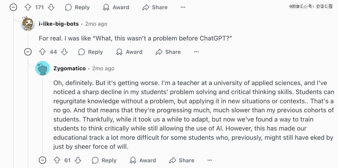The width and height of the screenshot is (338, 168).
Task: Collapse Zygomatico's comment thread
Action: pos(43,160)
